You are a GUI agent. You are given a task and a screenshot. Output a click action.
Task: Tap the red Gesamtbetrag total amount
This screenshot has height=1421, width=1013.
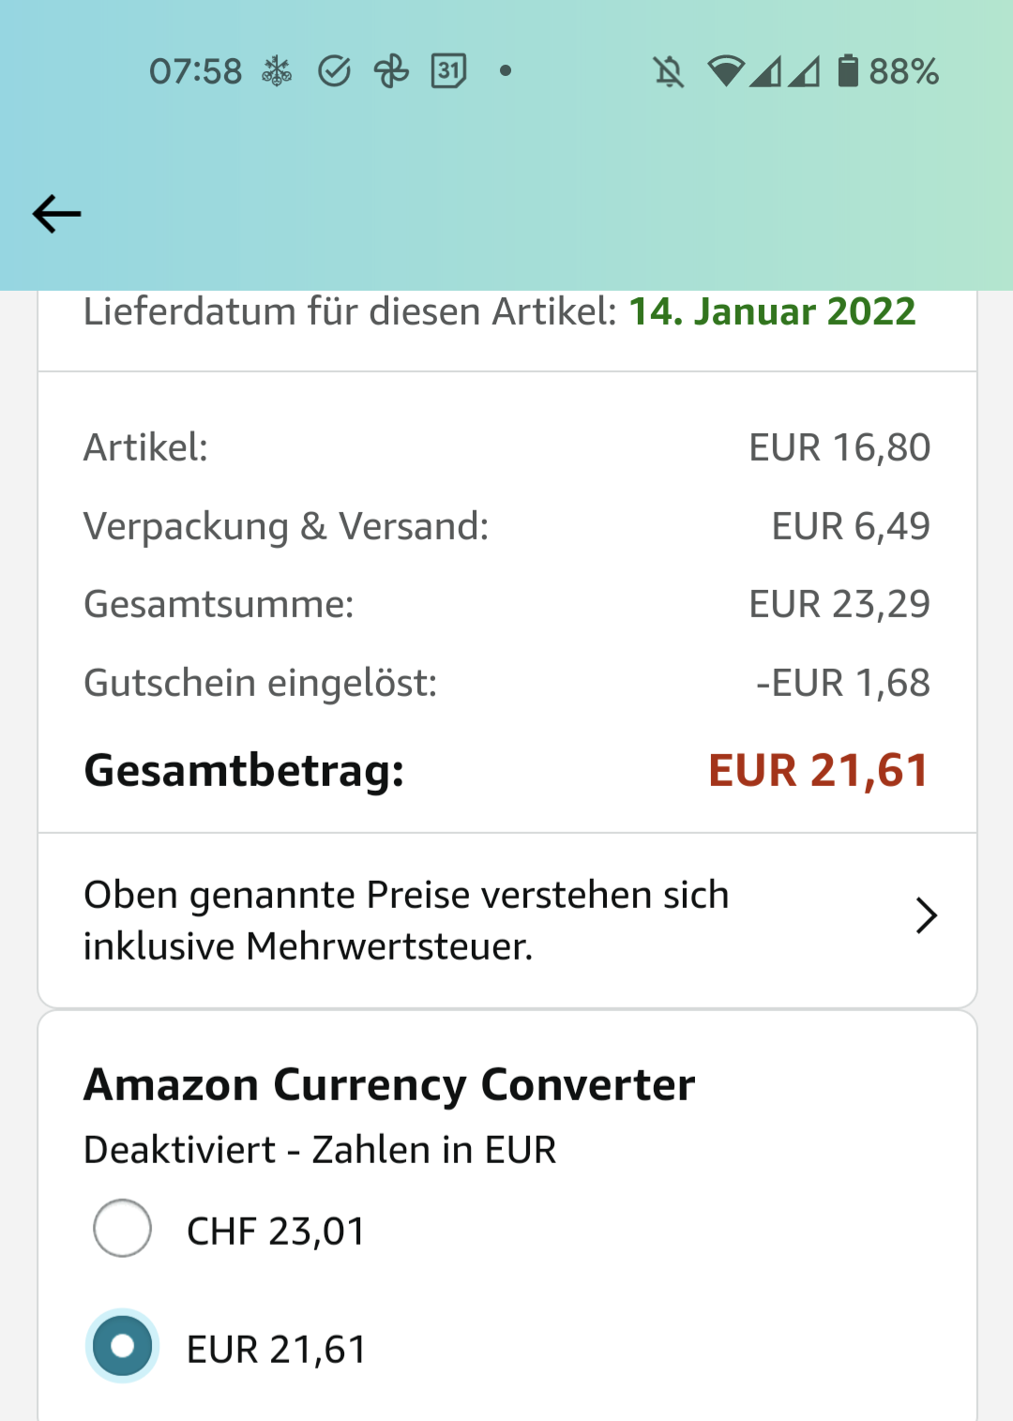pos(818,770)
